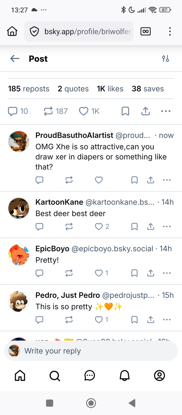This screenshot has height=415, width=182.
Task: Tap the main post reply icon
Action: click(x=13, y=111)
